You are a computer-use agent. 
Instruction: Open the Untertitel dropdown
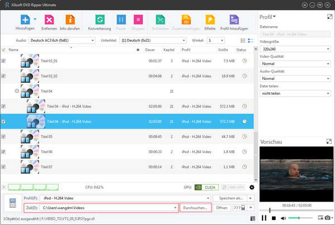tap(153, 41)
